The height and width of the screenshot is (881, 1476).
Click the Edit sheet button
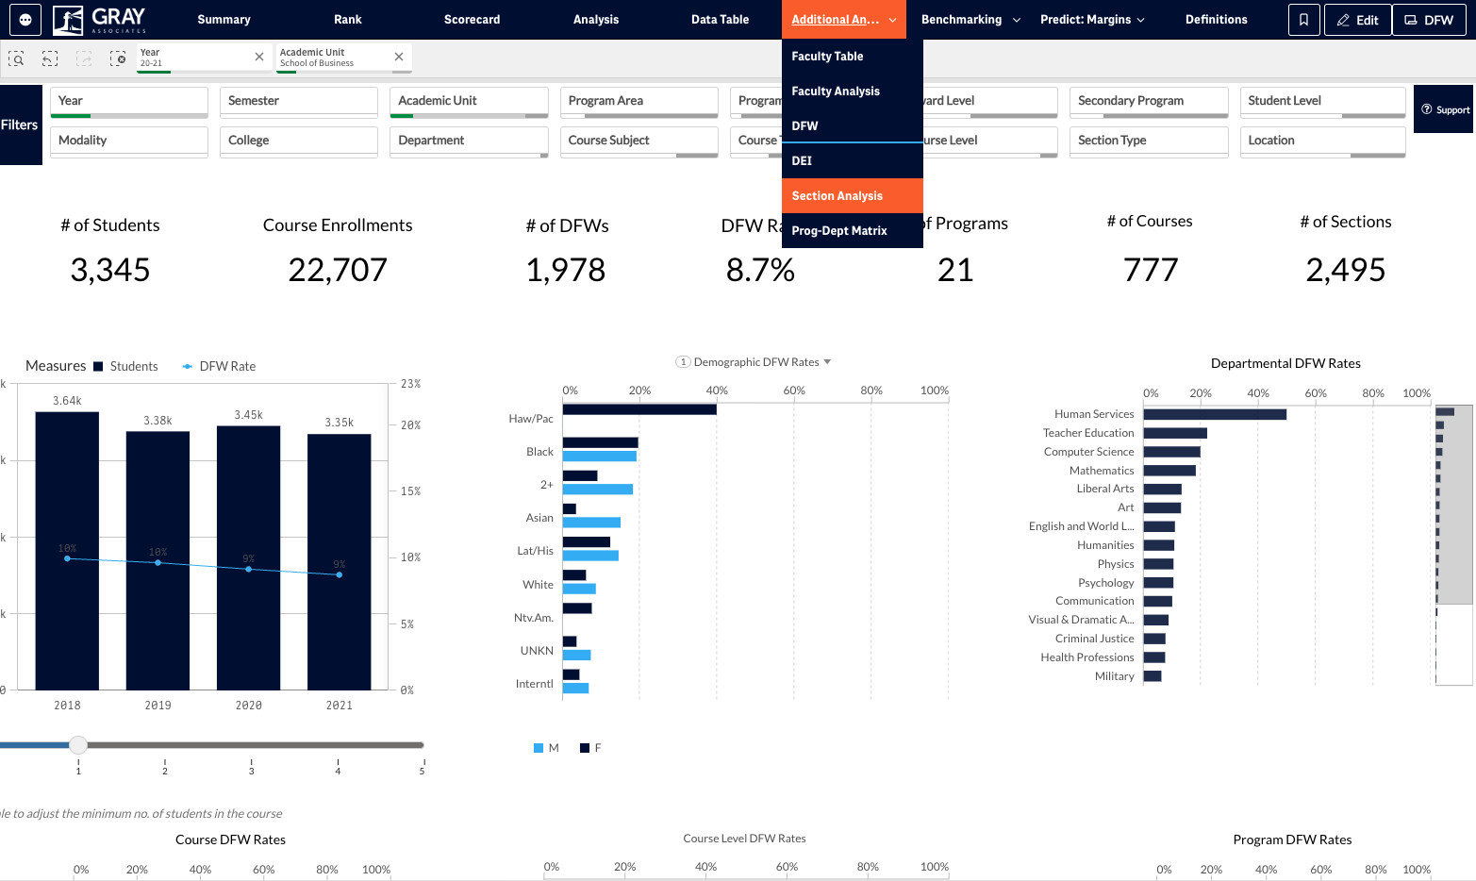[1357, 20]
